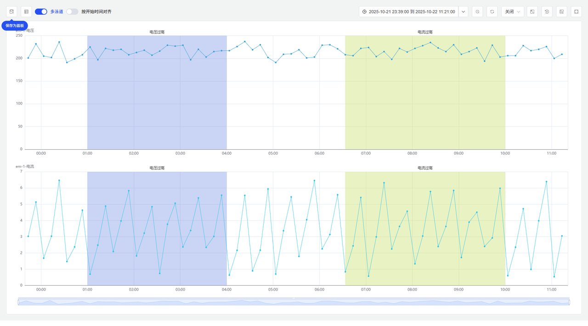Viewport: 588px width, 326px height.
Task: Click the left handle of timeline zoom slider
Action: pyautogui.click(x=18, y=302)
